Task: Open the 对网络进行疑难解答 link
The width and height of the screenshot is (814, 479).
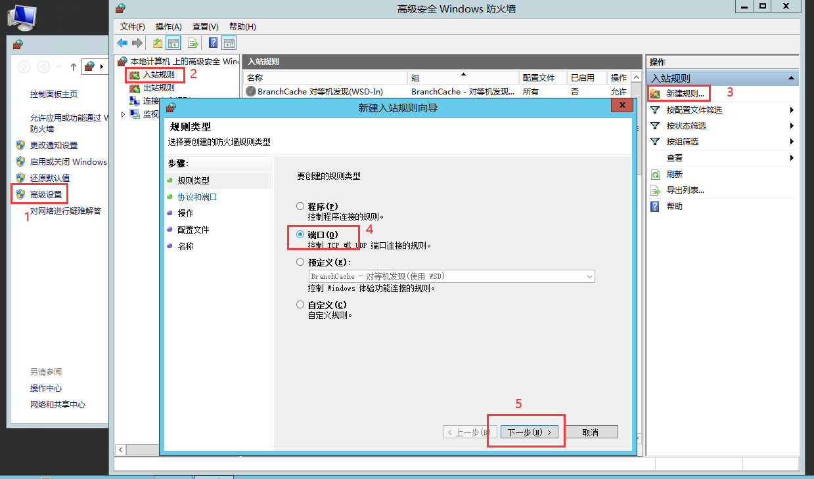Action: (x=66, y=211)
